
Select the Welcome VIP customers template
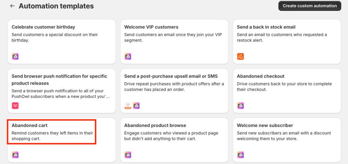151,27
